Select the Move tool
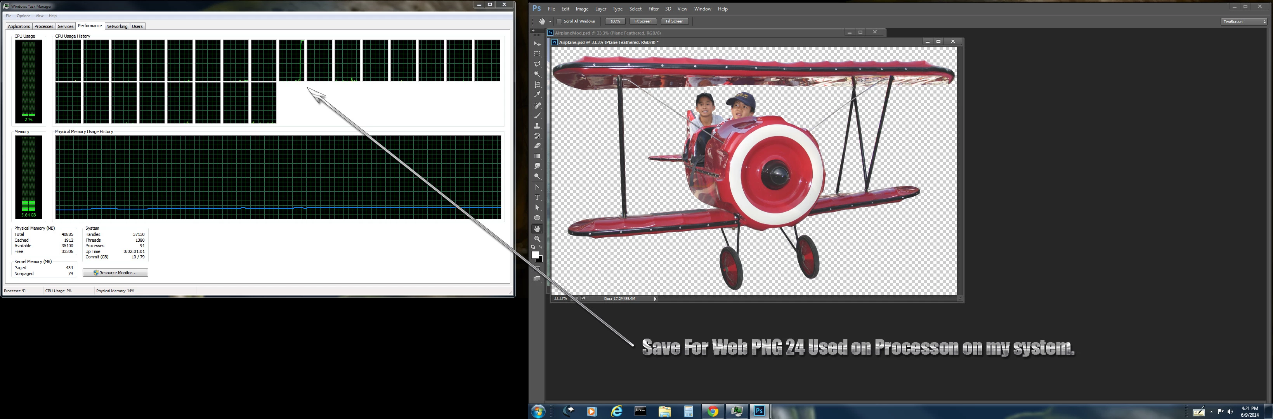1273x419 pixels. coord(537,44)
